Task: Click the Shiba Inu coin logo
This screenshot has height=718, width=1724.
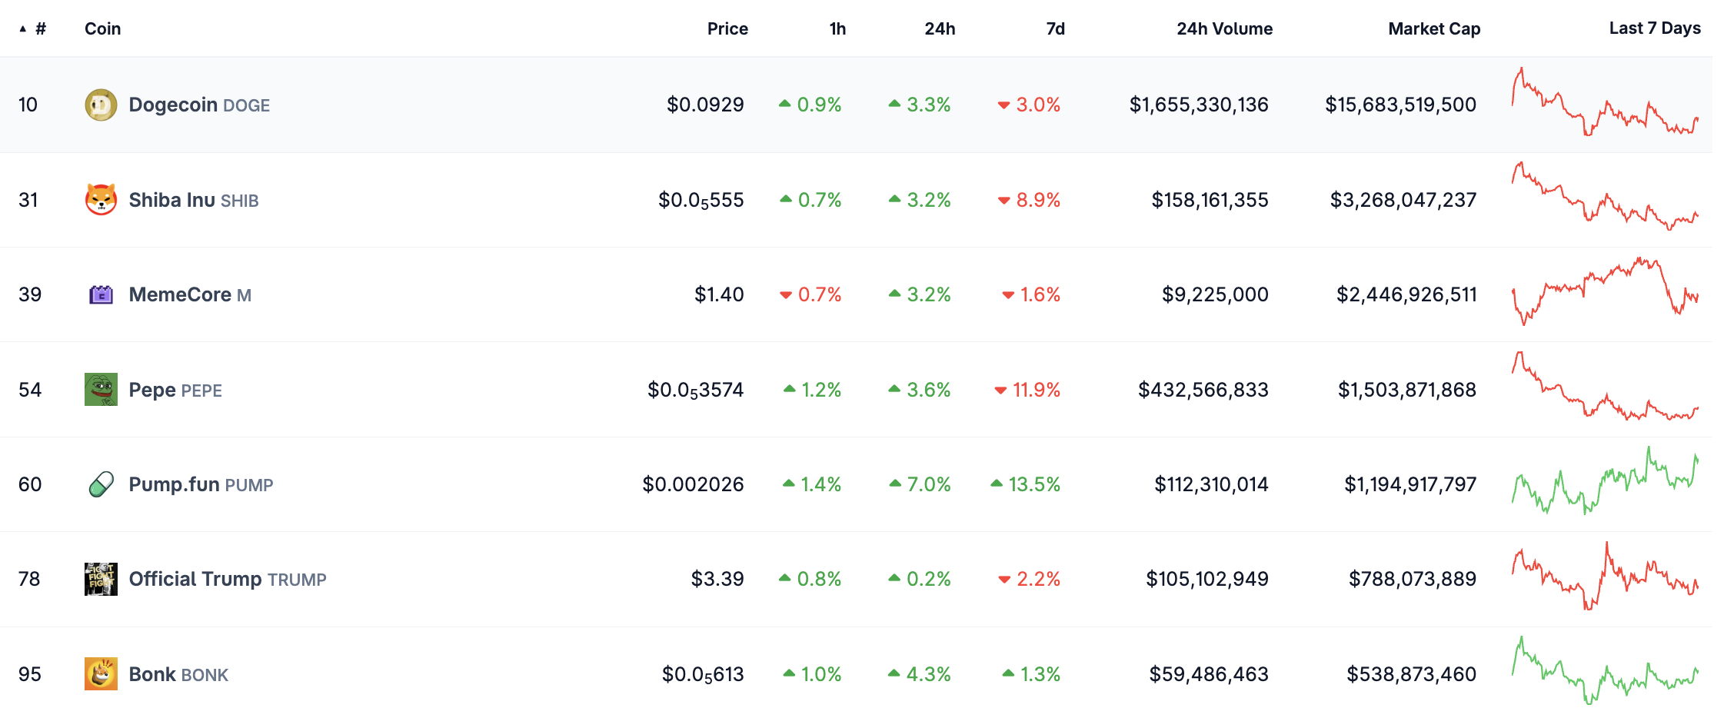Action: (100, 200)
